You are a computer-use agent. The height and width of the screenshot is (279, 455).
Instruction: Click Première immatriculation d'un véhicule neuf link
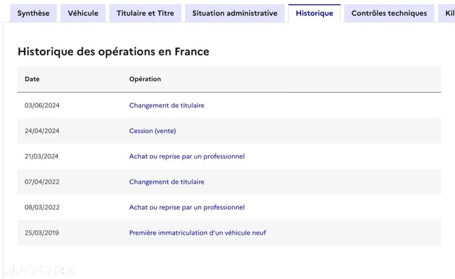point(197,233)
